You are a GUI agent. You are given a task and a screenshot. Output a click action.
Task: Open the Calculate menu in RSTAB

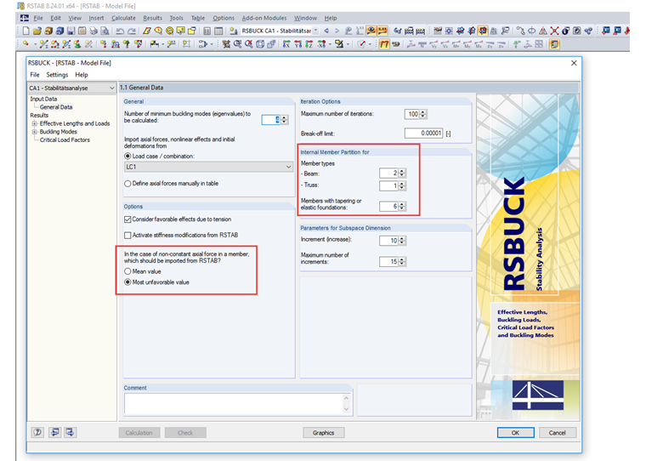[x=123, y=18]
